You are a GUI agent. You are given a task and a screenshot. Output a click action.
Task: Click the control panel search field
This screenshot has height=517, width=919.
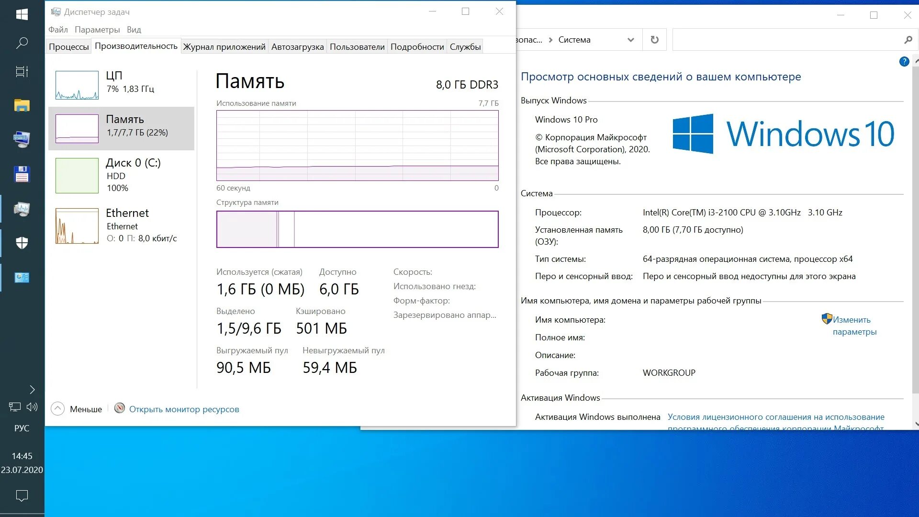pyautogui.click(x=795, y=40)
